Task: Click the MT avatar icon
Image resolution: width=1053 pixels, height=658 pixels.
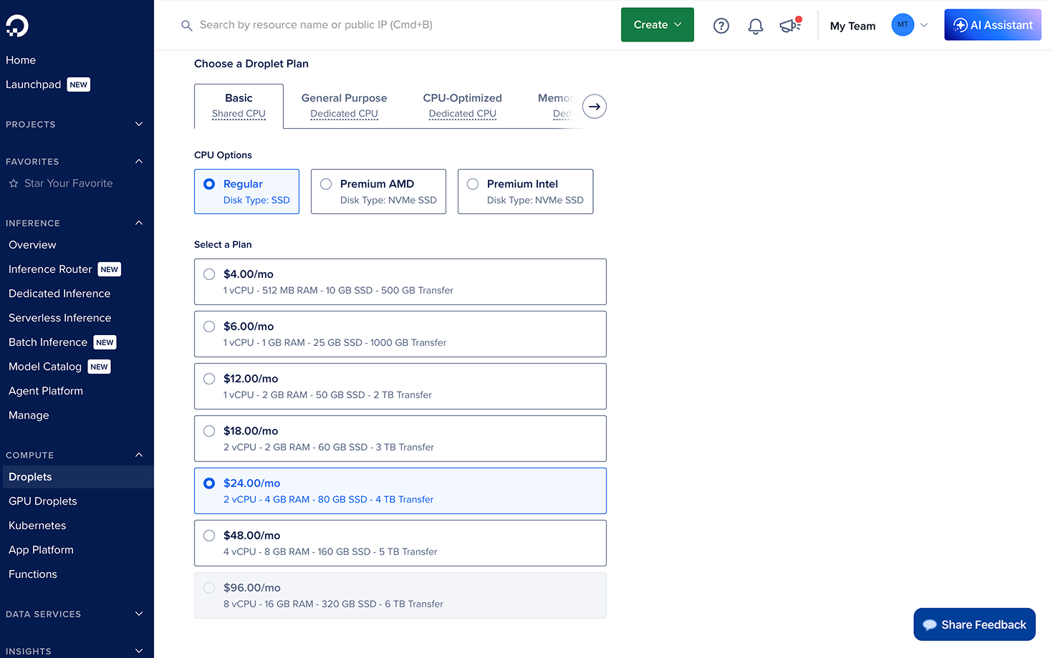Action: click(x=903, y=25)
